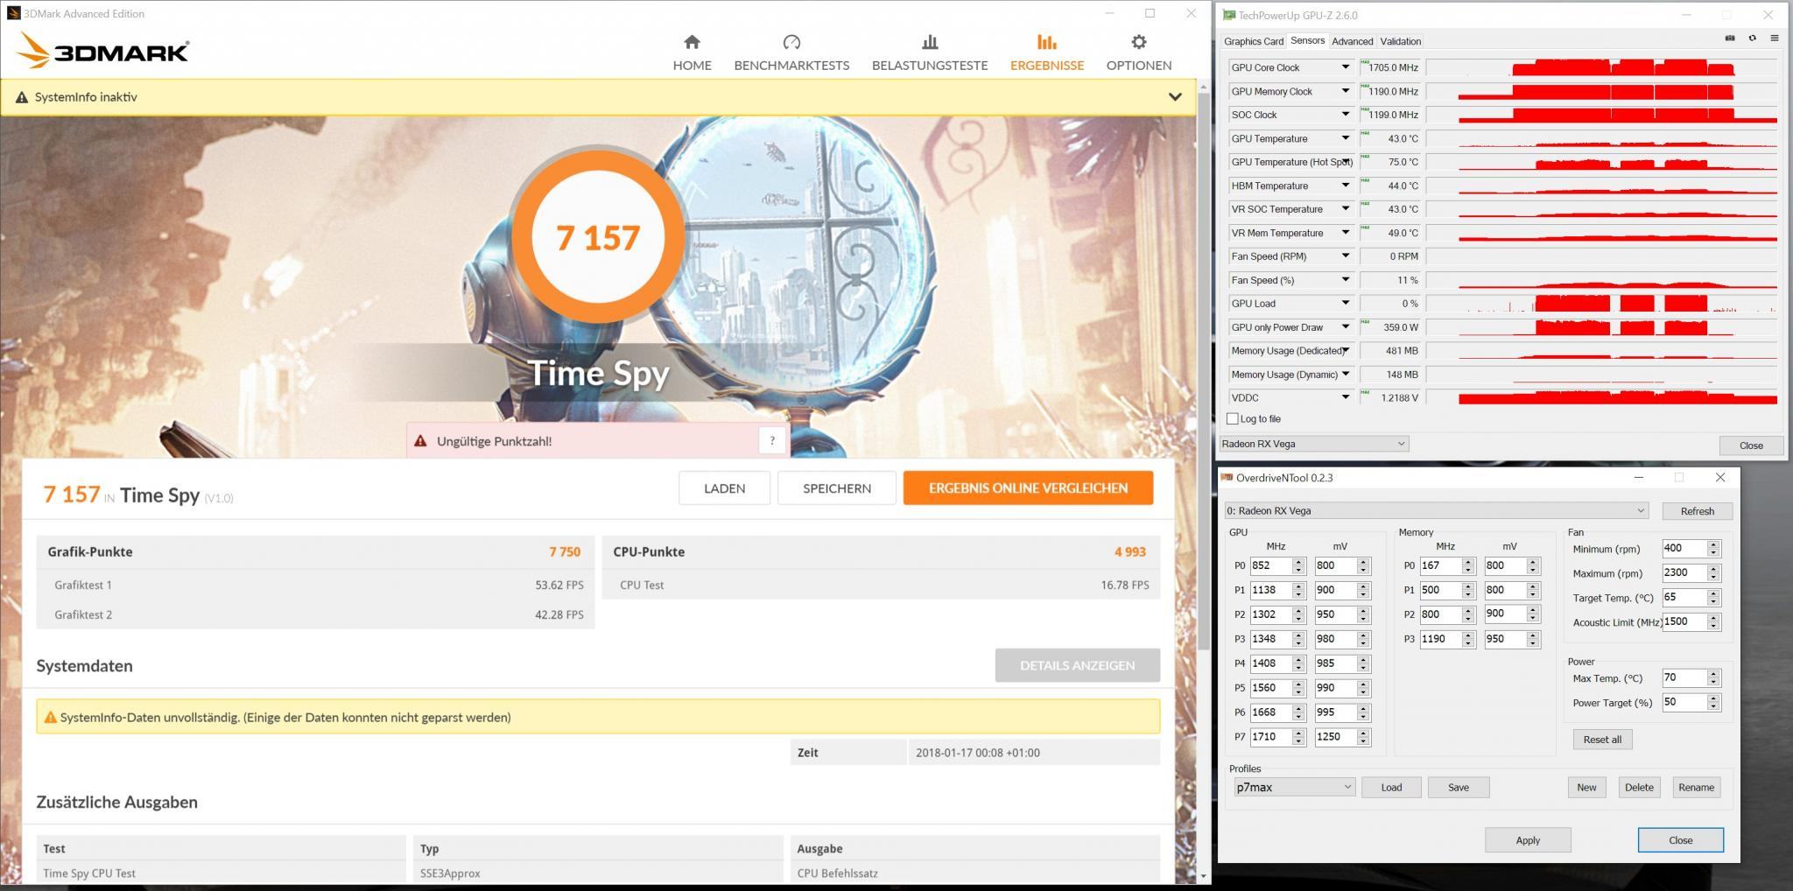This screenshot has width=1793, height=891.
Task: Enable the Log to file checkbox
Action: [1233, 419]
